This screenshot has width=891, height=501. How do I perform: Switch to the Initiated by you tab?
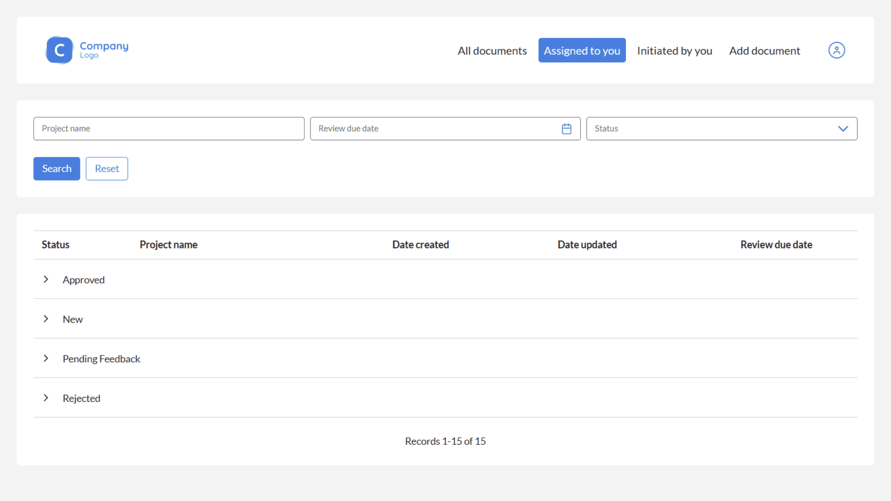pyautogui.click(x=674, y=50)
